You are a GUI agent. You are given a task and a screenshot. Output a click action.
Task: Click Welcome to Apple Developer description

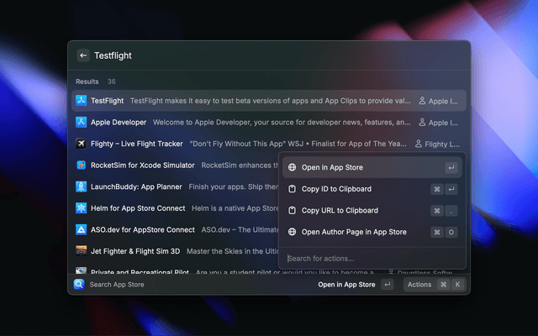(x=282, y=123)
